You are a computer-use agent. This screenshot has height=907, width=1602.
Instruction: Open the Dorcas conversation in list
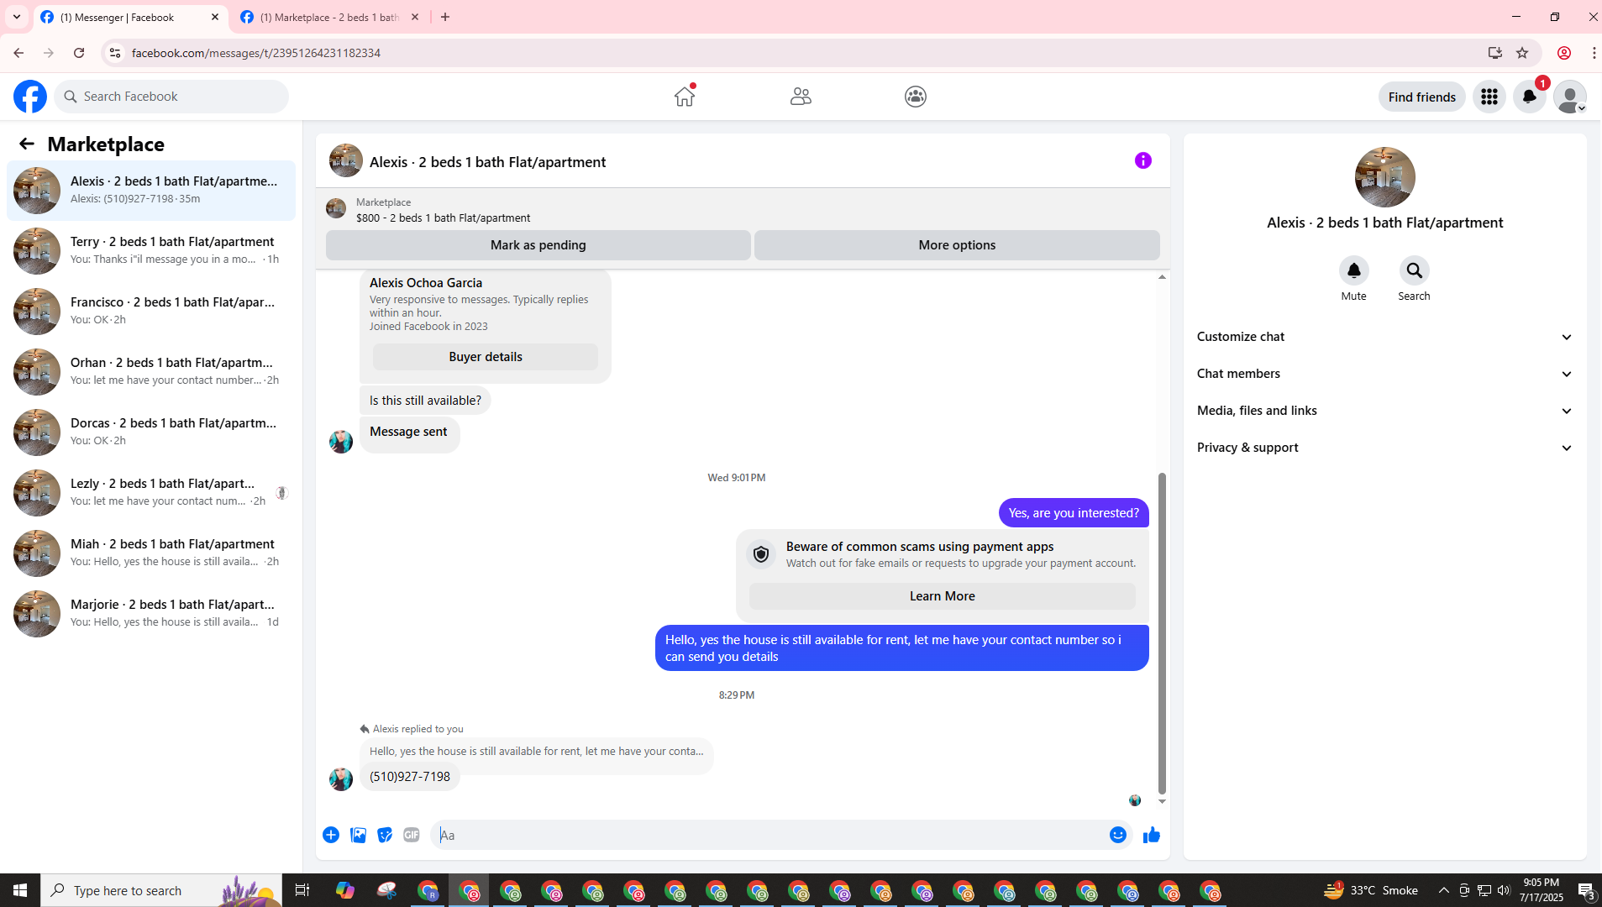151,433
